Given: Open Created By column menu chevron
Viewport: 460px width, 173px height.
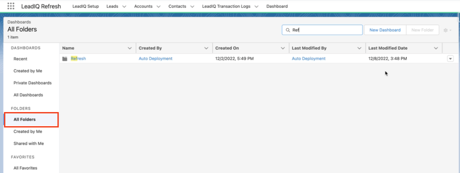Looking at the screenshot, I should [206, 48].
